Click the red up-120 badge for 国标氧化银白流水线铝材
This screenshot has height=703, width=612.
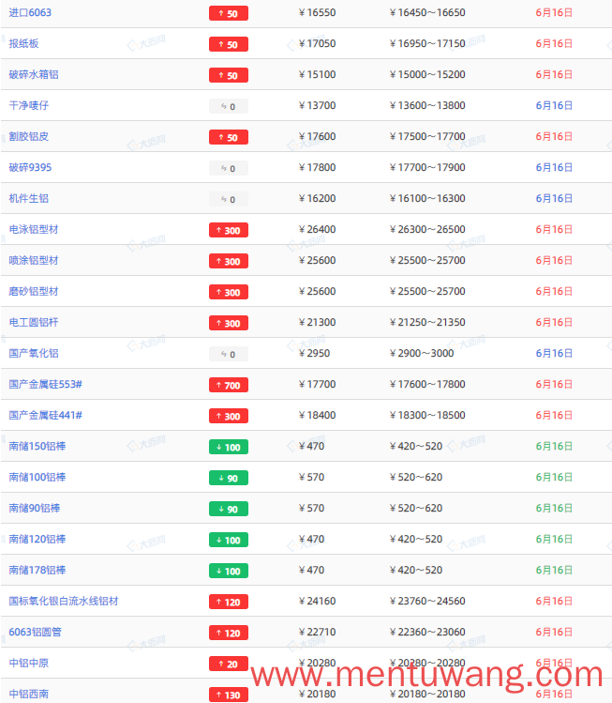point(229,602)
